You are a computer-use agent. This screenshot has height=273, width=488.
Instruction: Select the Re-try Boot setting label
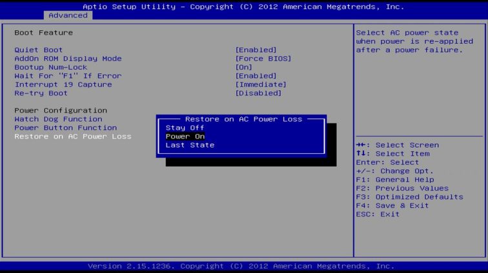click(40, 93)
